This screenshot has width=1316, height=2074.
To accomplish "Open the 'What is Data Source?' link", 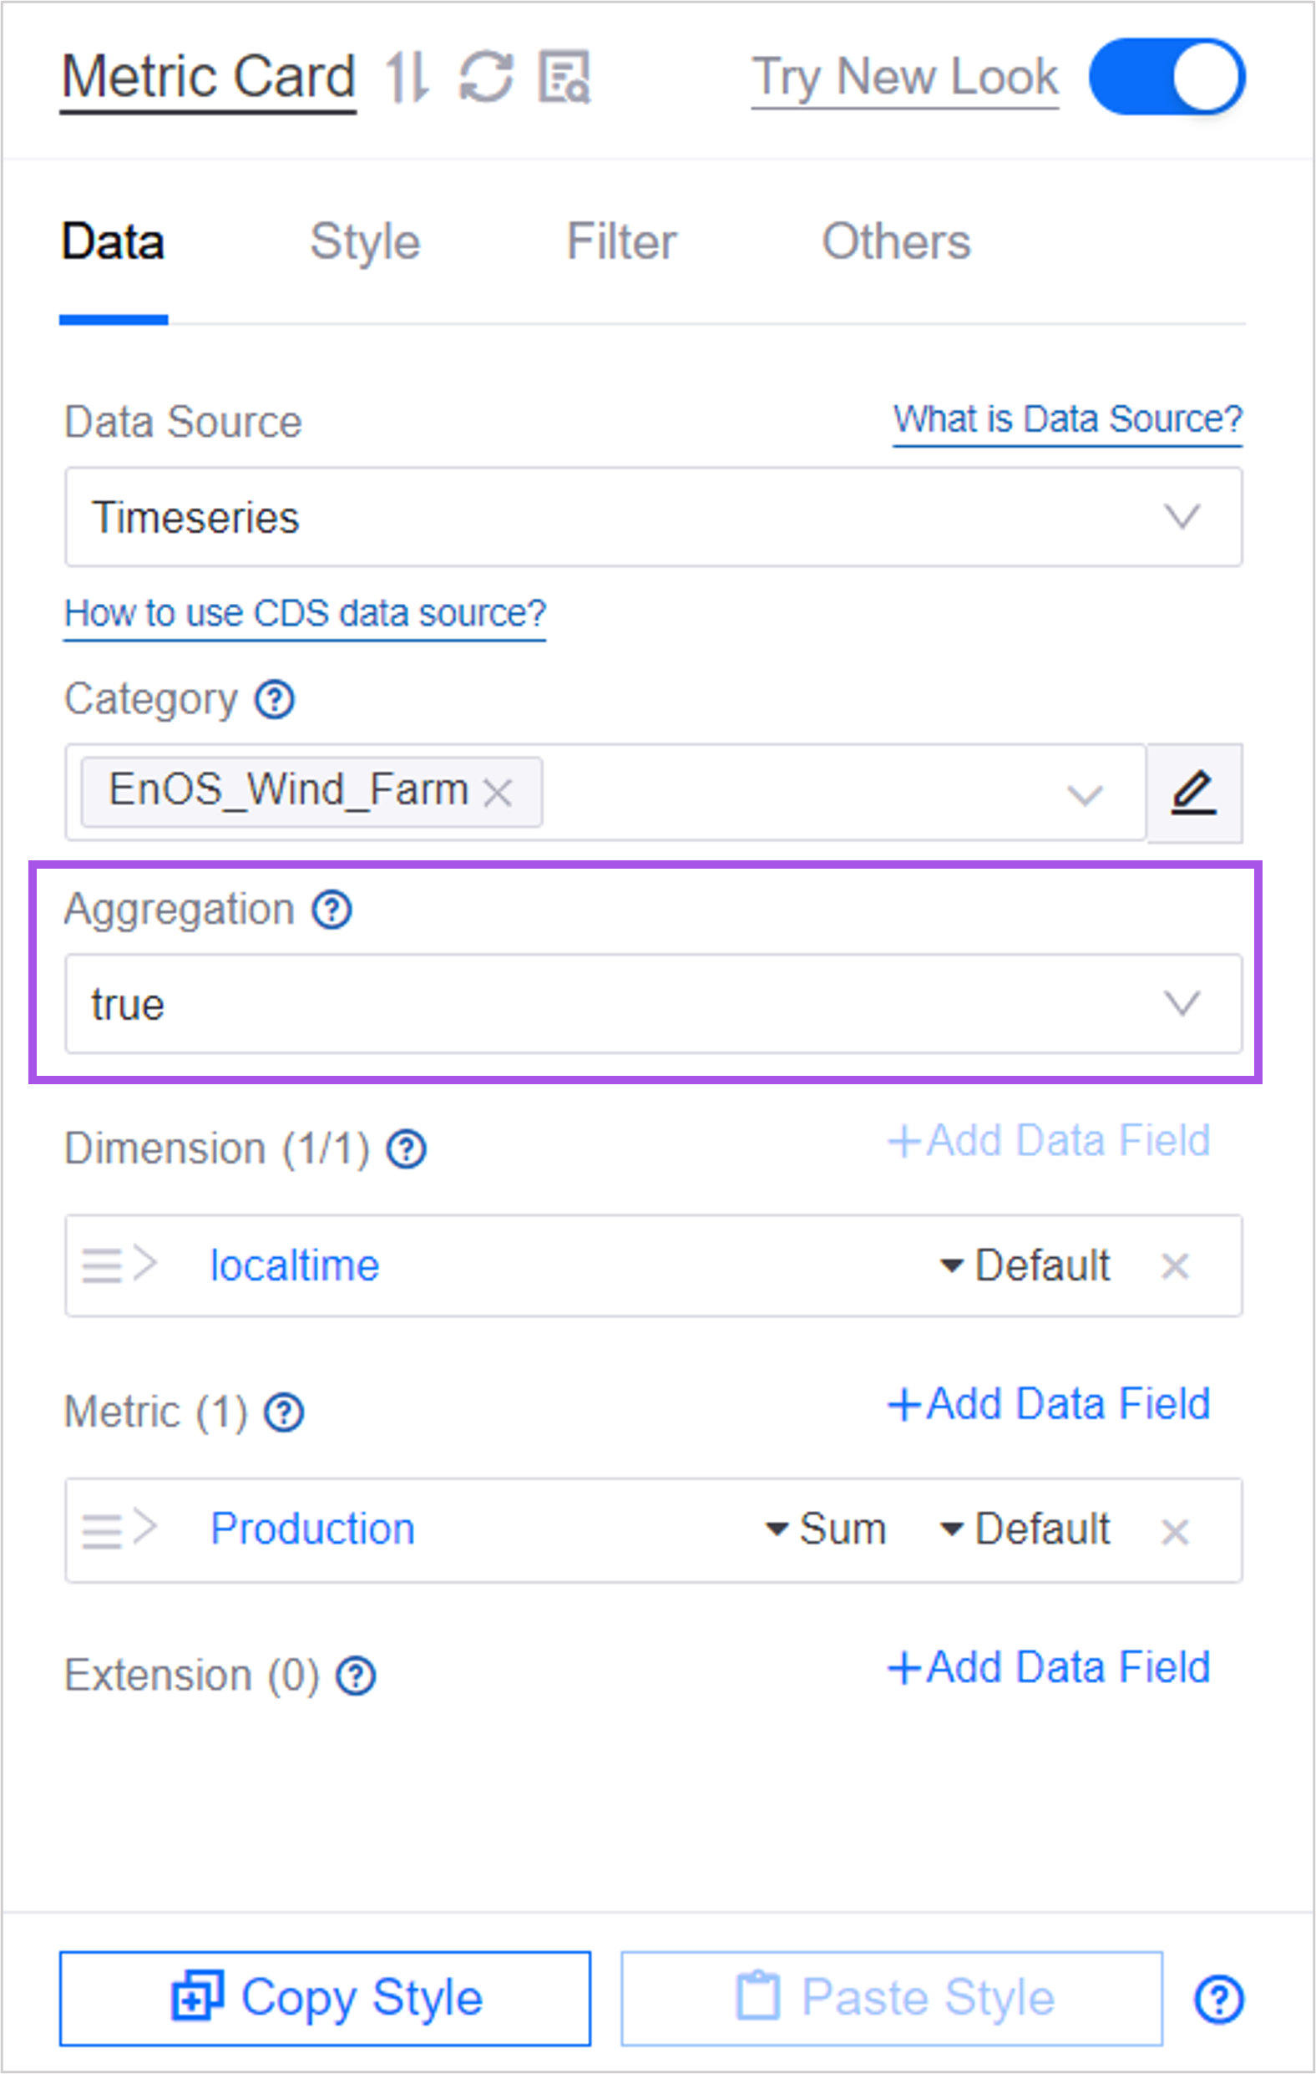I will pos(1067,420).
